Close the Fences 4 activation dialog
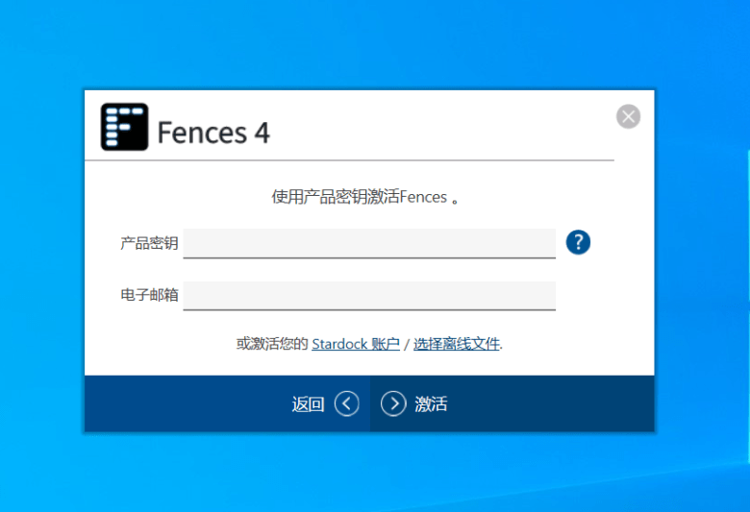Viewport: 750px width, 512px height. click(x=628, y=116)
